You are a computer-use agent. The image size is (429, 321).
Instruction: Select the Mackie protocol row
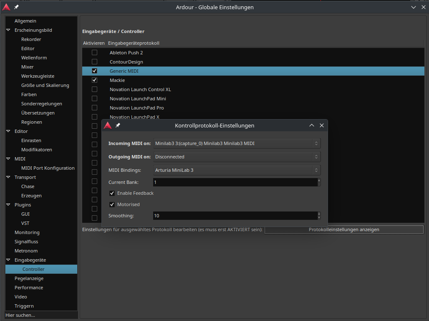[x=253, y=80]
